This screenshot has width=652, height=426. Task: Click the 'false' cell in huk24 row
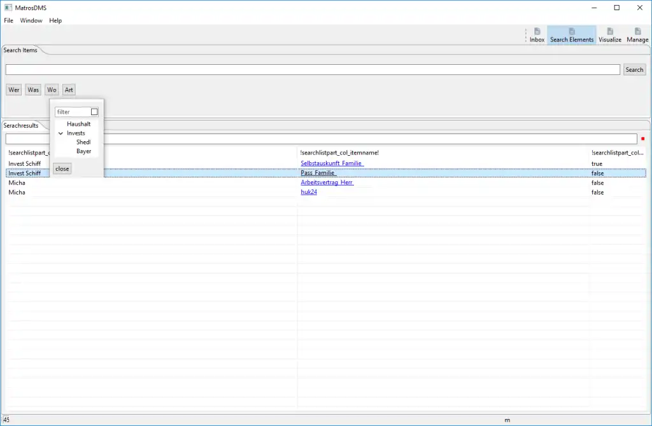coord(597,192)
